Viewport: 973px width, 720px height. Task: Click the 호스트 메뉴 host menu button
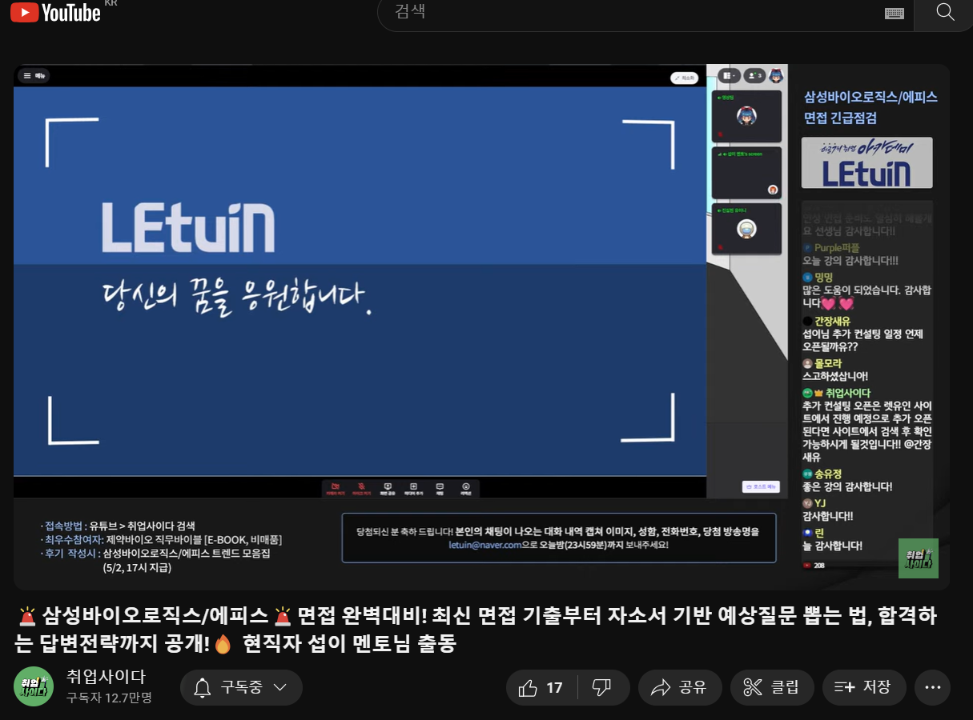click(760, 486)
